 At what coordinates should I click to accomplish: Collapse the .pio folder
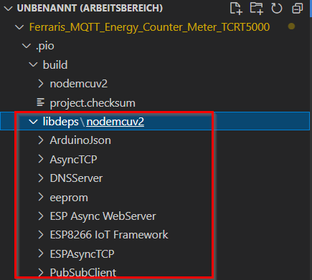(27, 45)
